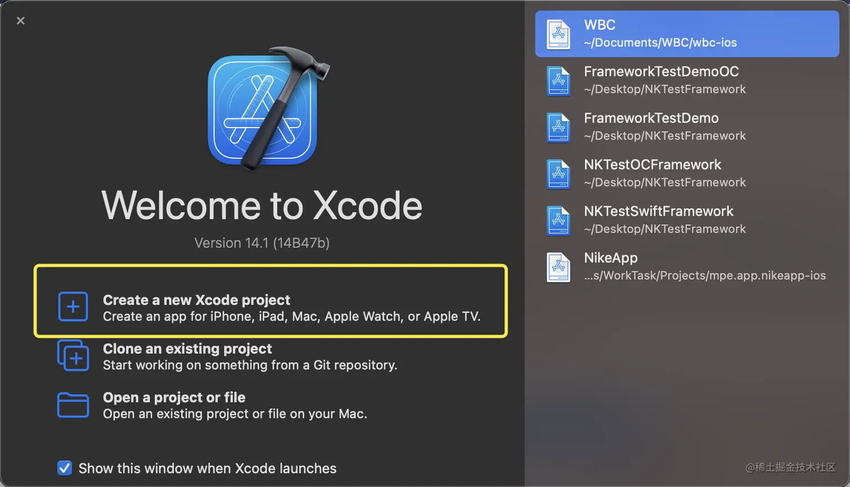Screen dimensions: 850x487
Task: Select NKTestSwiftFramework in recent projects
Action: (x=658, y=211)
